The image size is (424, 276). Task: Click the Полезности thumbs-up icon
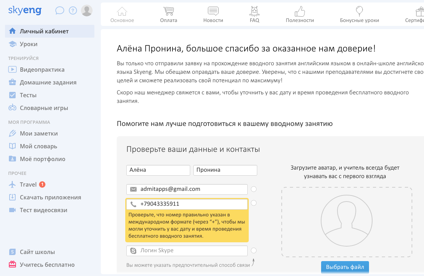pyautogui.click(x=300, y=11)
